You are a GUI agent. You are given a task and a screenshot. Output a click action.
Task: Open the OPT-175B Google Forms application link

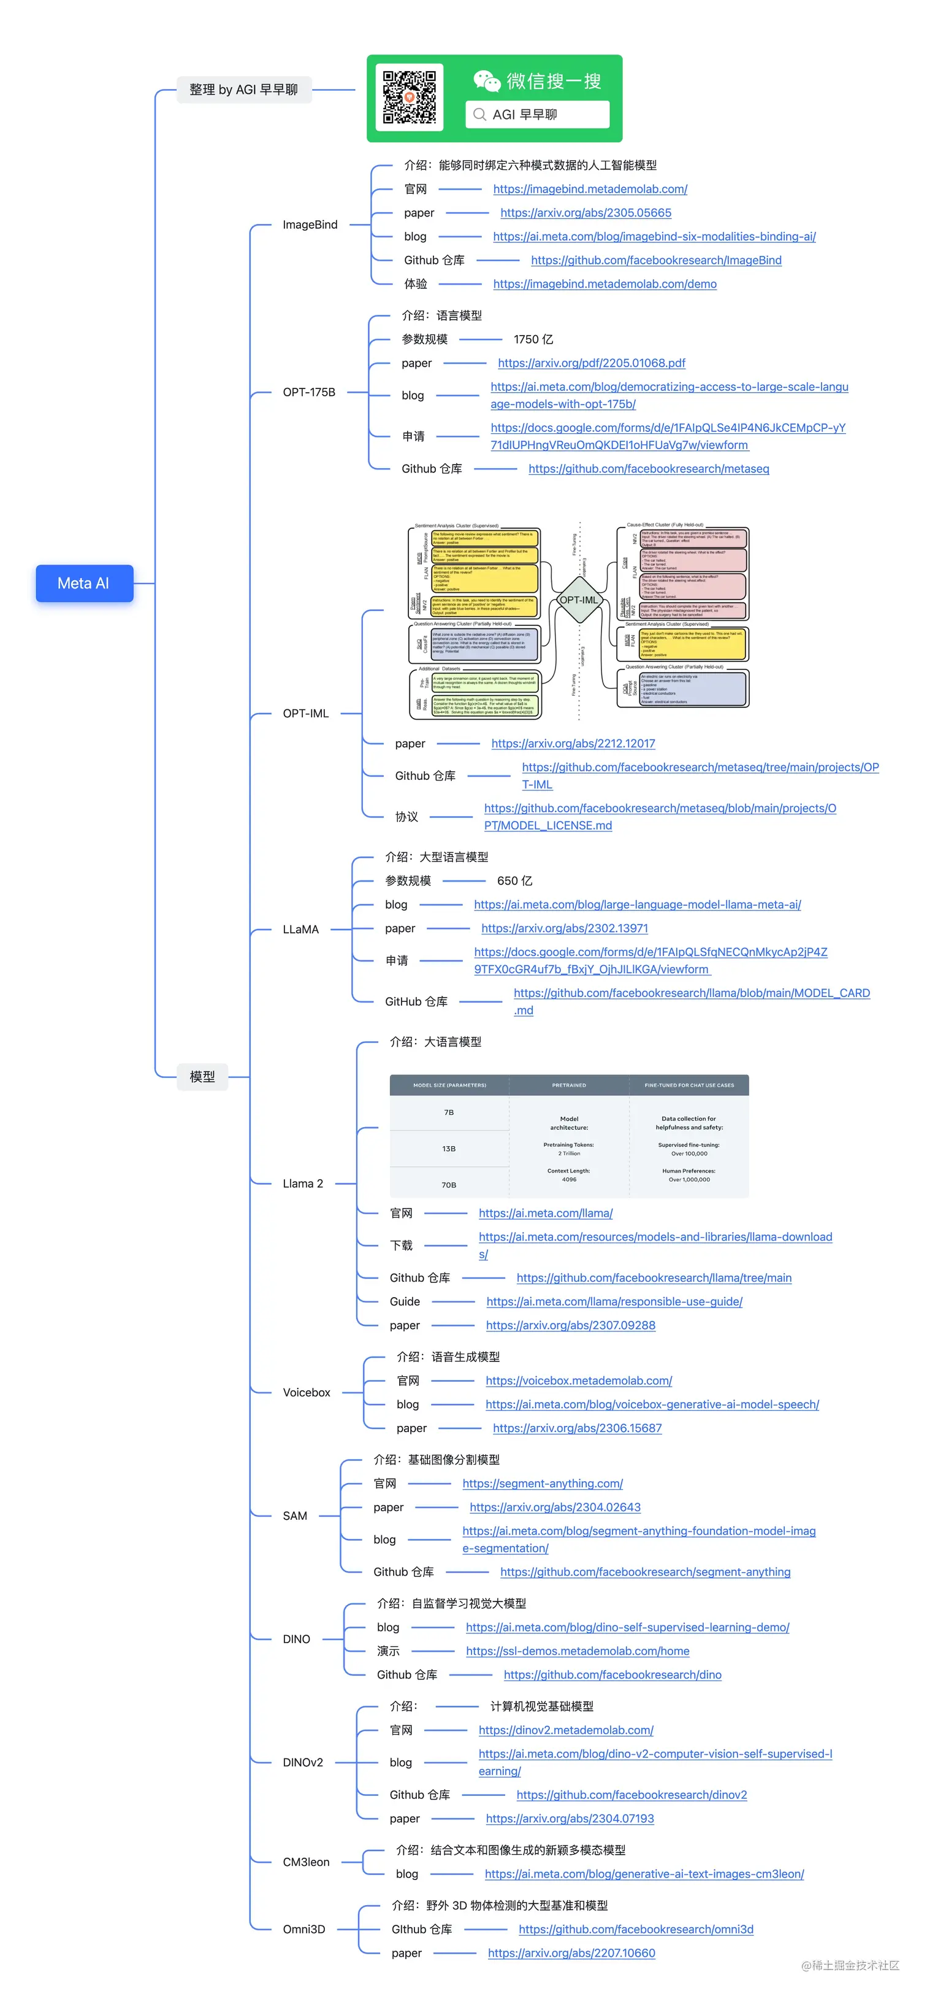[668, 436]
